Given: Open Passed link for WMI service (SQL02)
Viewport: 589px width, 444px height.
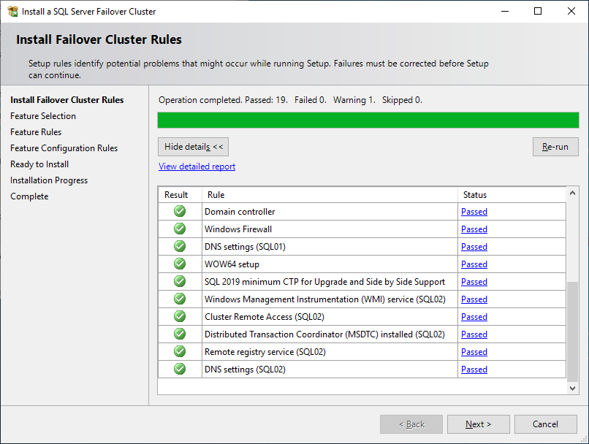Looking at the screenshot, I should click(x=474, y=299).
